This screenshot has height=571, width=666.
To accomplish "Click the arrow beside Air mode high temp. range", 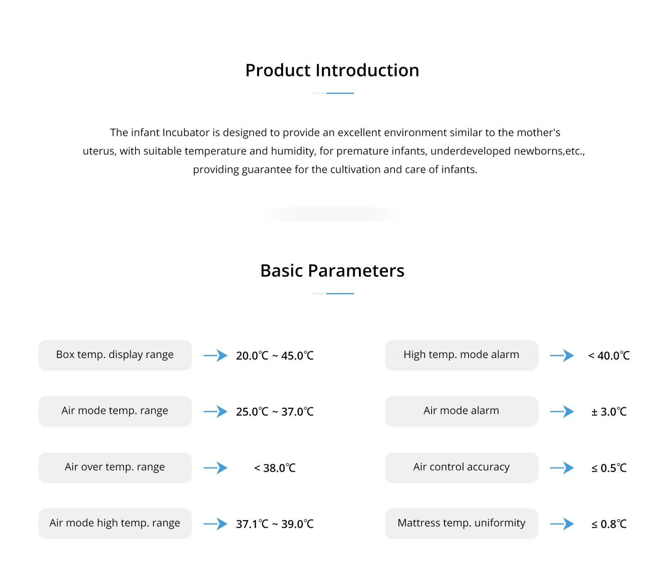I will tap(216, 523).
